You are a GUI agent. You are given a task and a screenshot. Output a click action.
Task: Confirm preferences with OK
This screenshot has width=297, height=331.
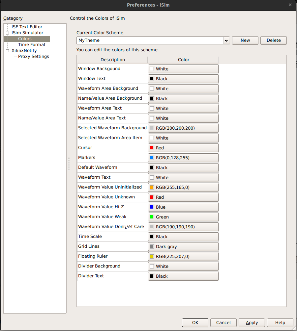[x=195, y=322]
